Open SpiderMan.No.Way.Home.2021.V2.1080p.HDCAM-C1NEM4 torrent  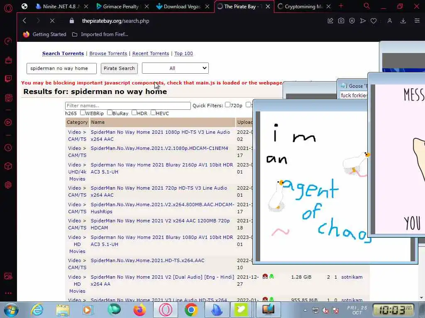(x=159, y=148)
